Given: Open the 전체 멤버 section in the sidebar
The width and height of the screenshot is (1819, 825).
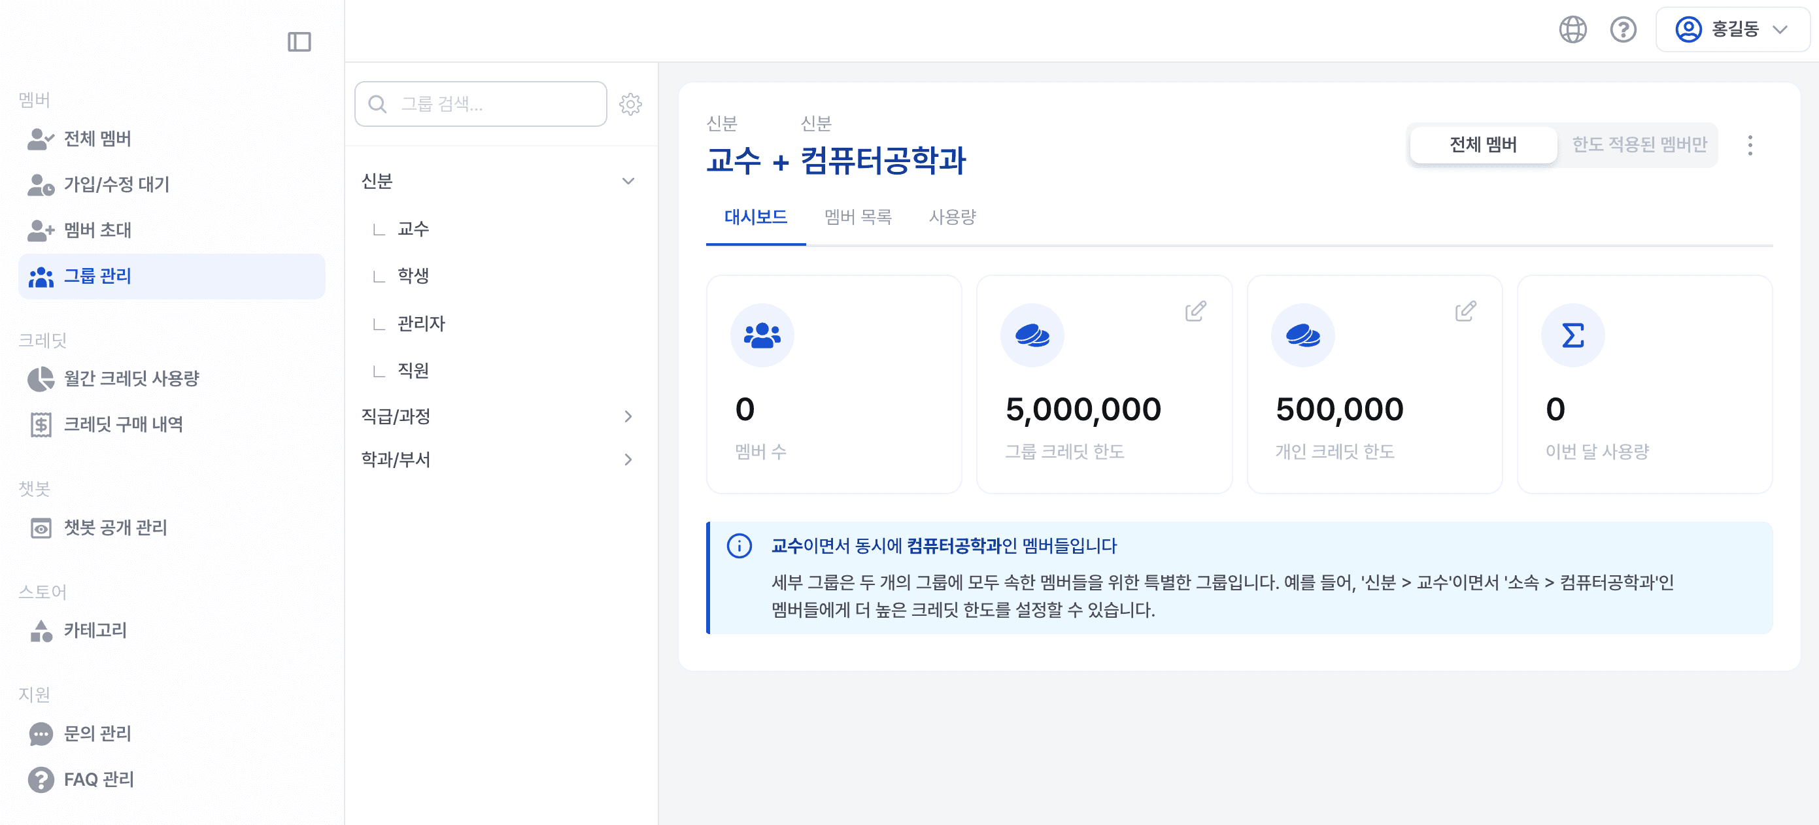Looking at the screenshot, I should tap(98, 139).
